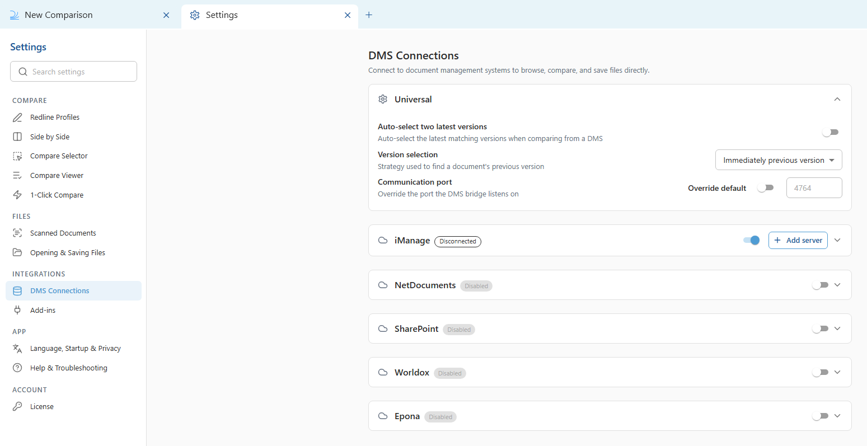
Task: Click the Epona cloud icon
Action: (383, 416)
